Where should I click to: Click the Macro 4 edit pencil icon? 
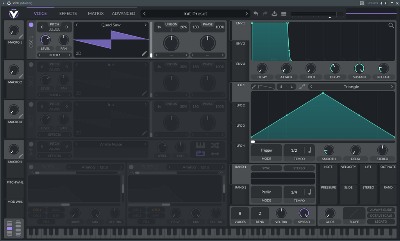[x=21, y=155]
